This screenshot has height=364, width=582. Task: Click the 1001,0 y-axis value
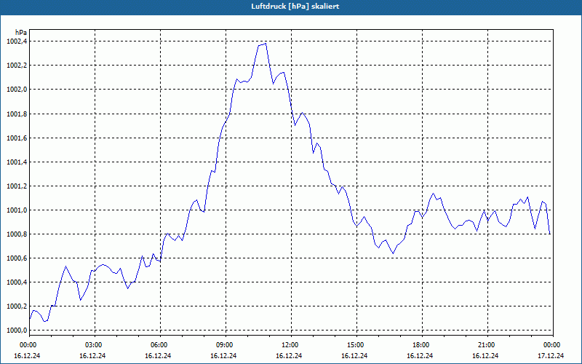click(x=17, y=210)
